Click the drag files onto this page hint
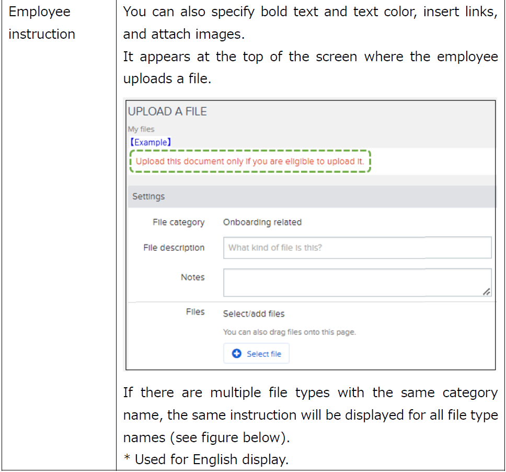 point(289,332)
